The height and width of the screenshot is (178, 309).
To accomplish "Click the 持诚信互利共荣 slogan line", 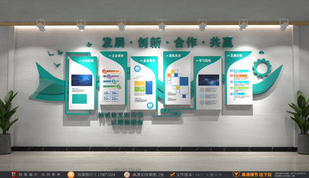I will point(120,115).
